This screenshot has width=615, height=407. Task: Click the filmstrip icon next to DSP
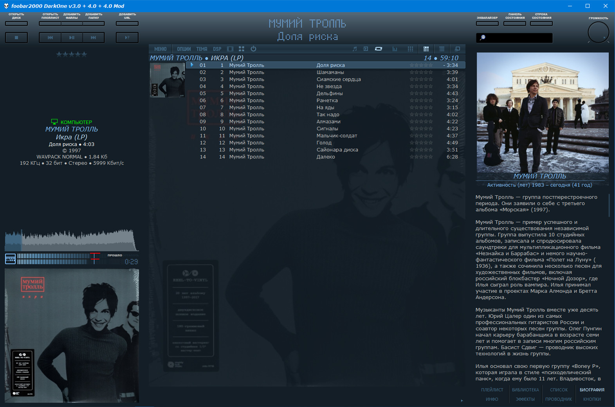[230, 49]
